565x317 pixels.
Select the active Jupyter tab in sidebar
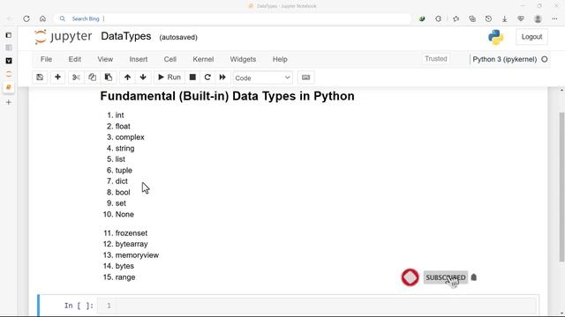(x=9, y=87)
